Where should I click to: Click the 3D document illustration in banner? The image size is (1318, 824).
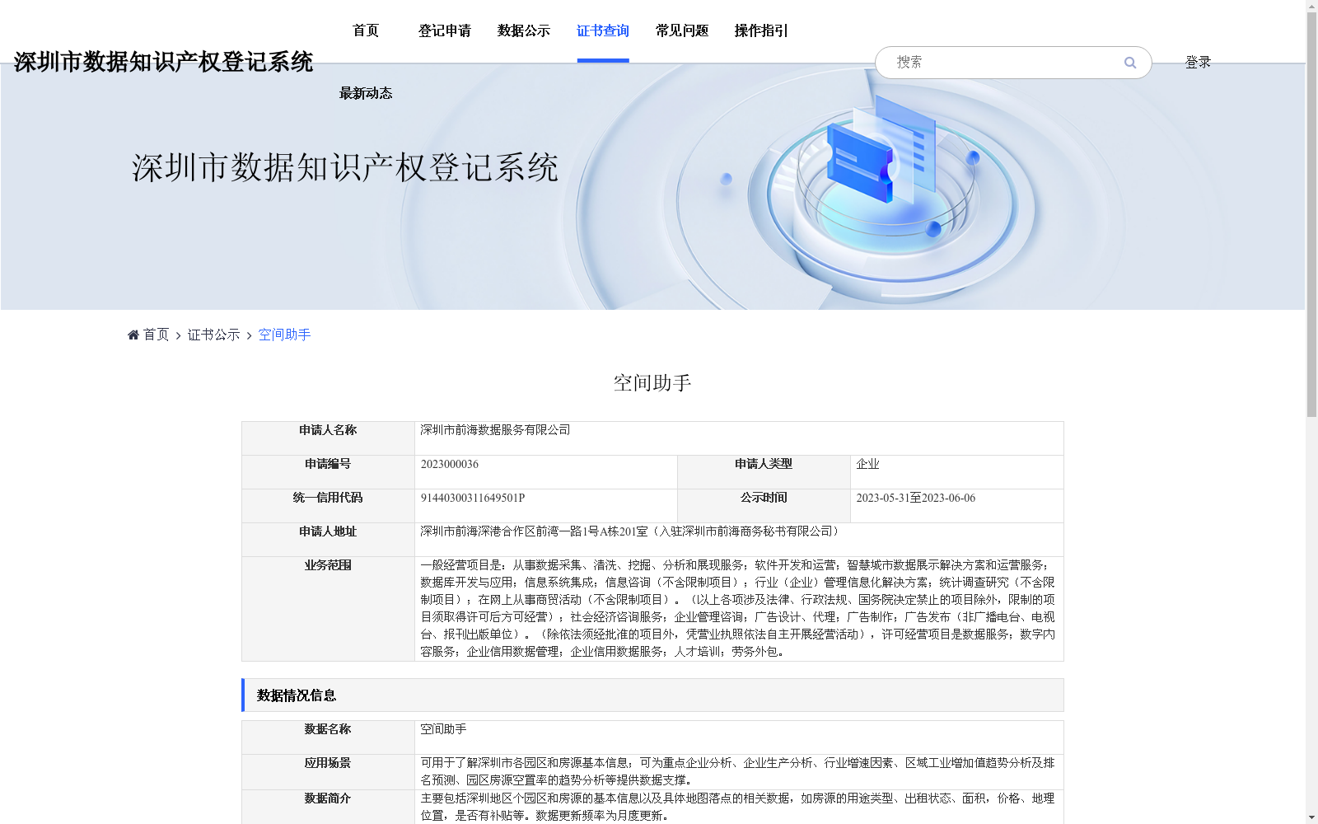click(881, 148)
